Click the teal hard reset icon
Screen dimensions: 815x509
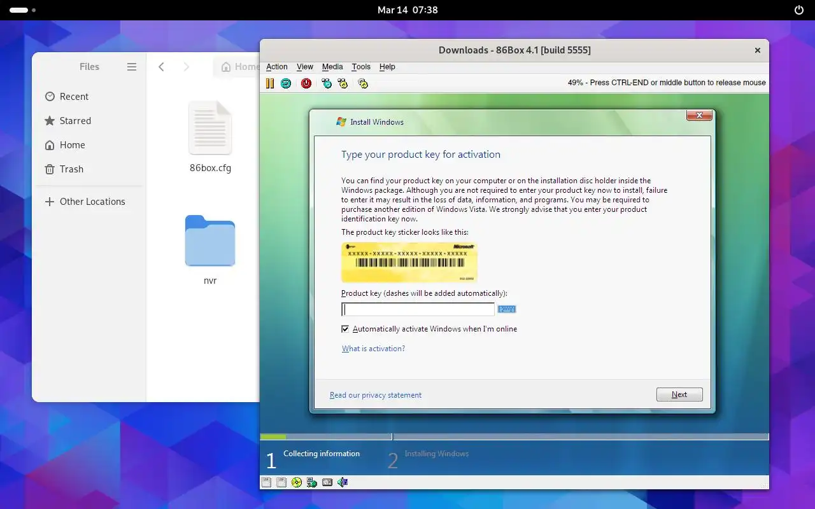[x=286, y=83]
